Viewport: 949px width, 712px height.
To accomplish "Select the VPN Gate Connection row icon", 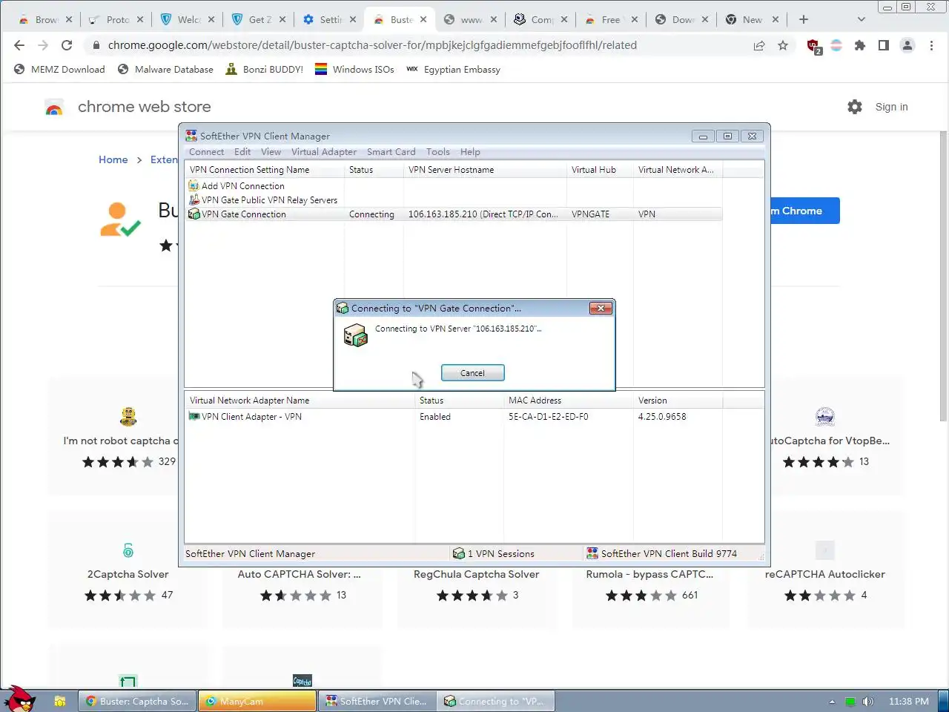I will click(194, 214).
